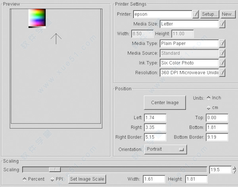Click the Media Size field showing Letter

click(189, 24)
